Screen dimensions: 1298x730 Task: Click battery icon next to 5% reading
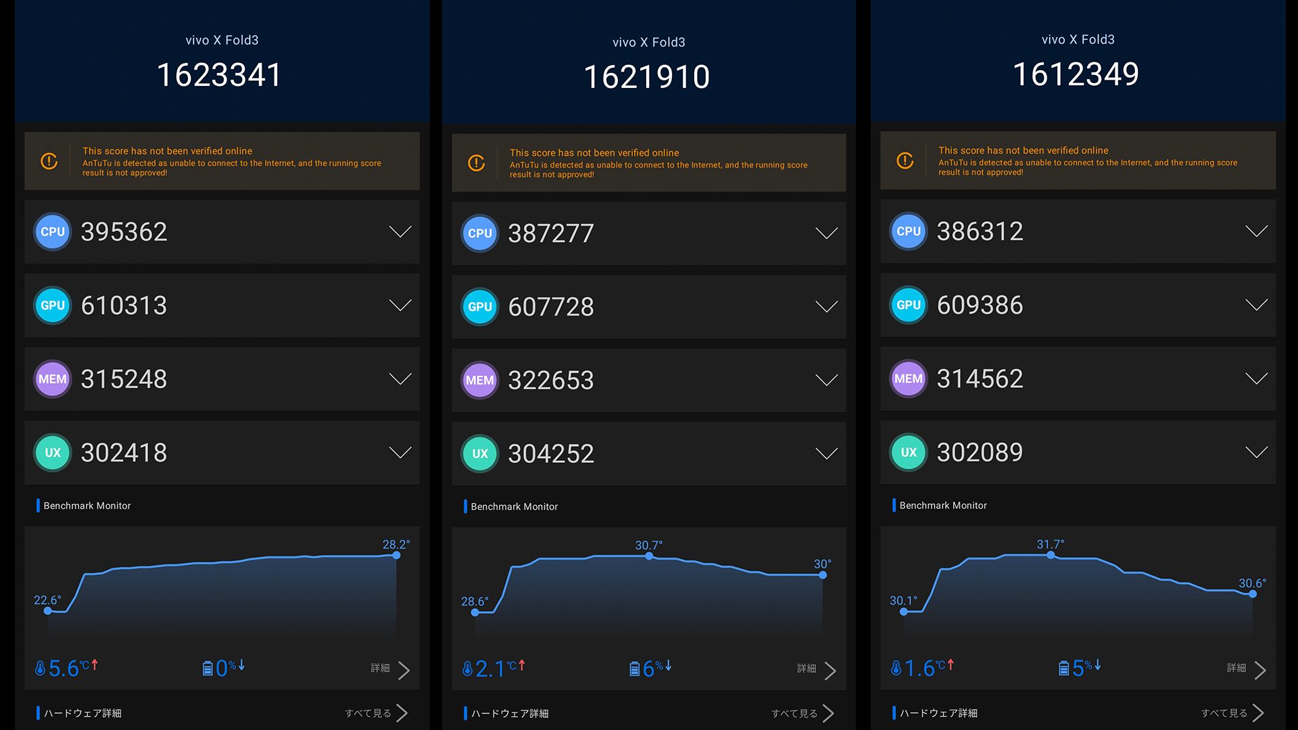[1063, 668]
